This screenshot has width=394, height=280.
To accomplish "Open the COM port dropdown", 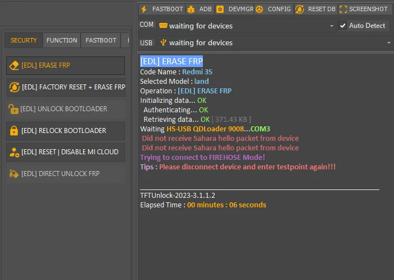I will (x=246, y=26).
